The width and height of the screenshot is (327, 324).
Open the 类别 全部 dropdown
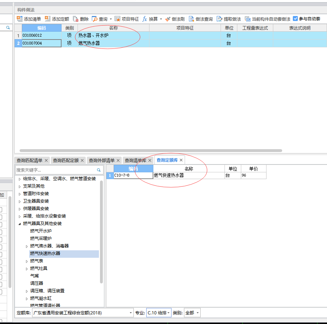(192, 313)
